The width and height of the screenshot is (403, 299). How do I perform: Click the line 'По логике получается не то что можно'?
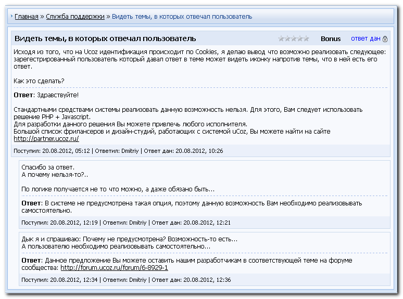[118, 189]
